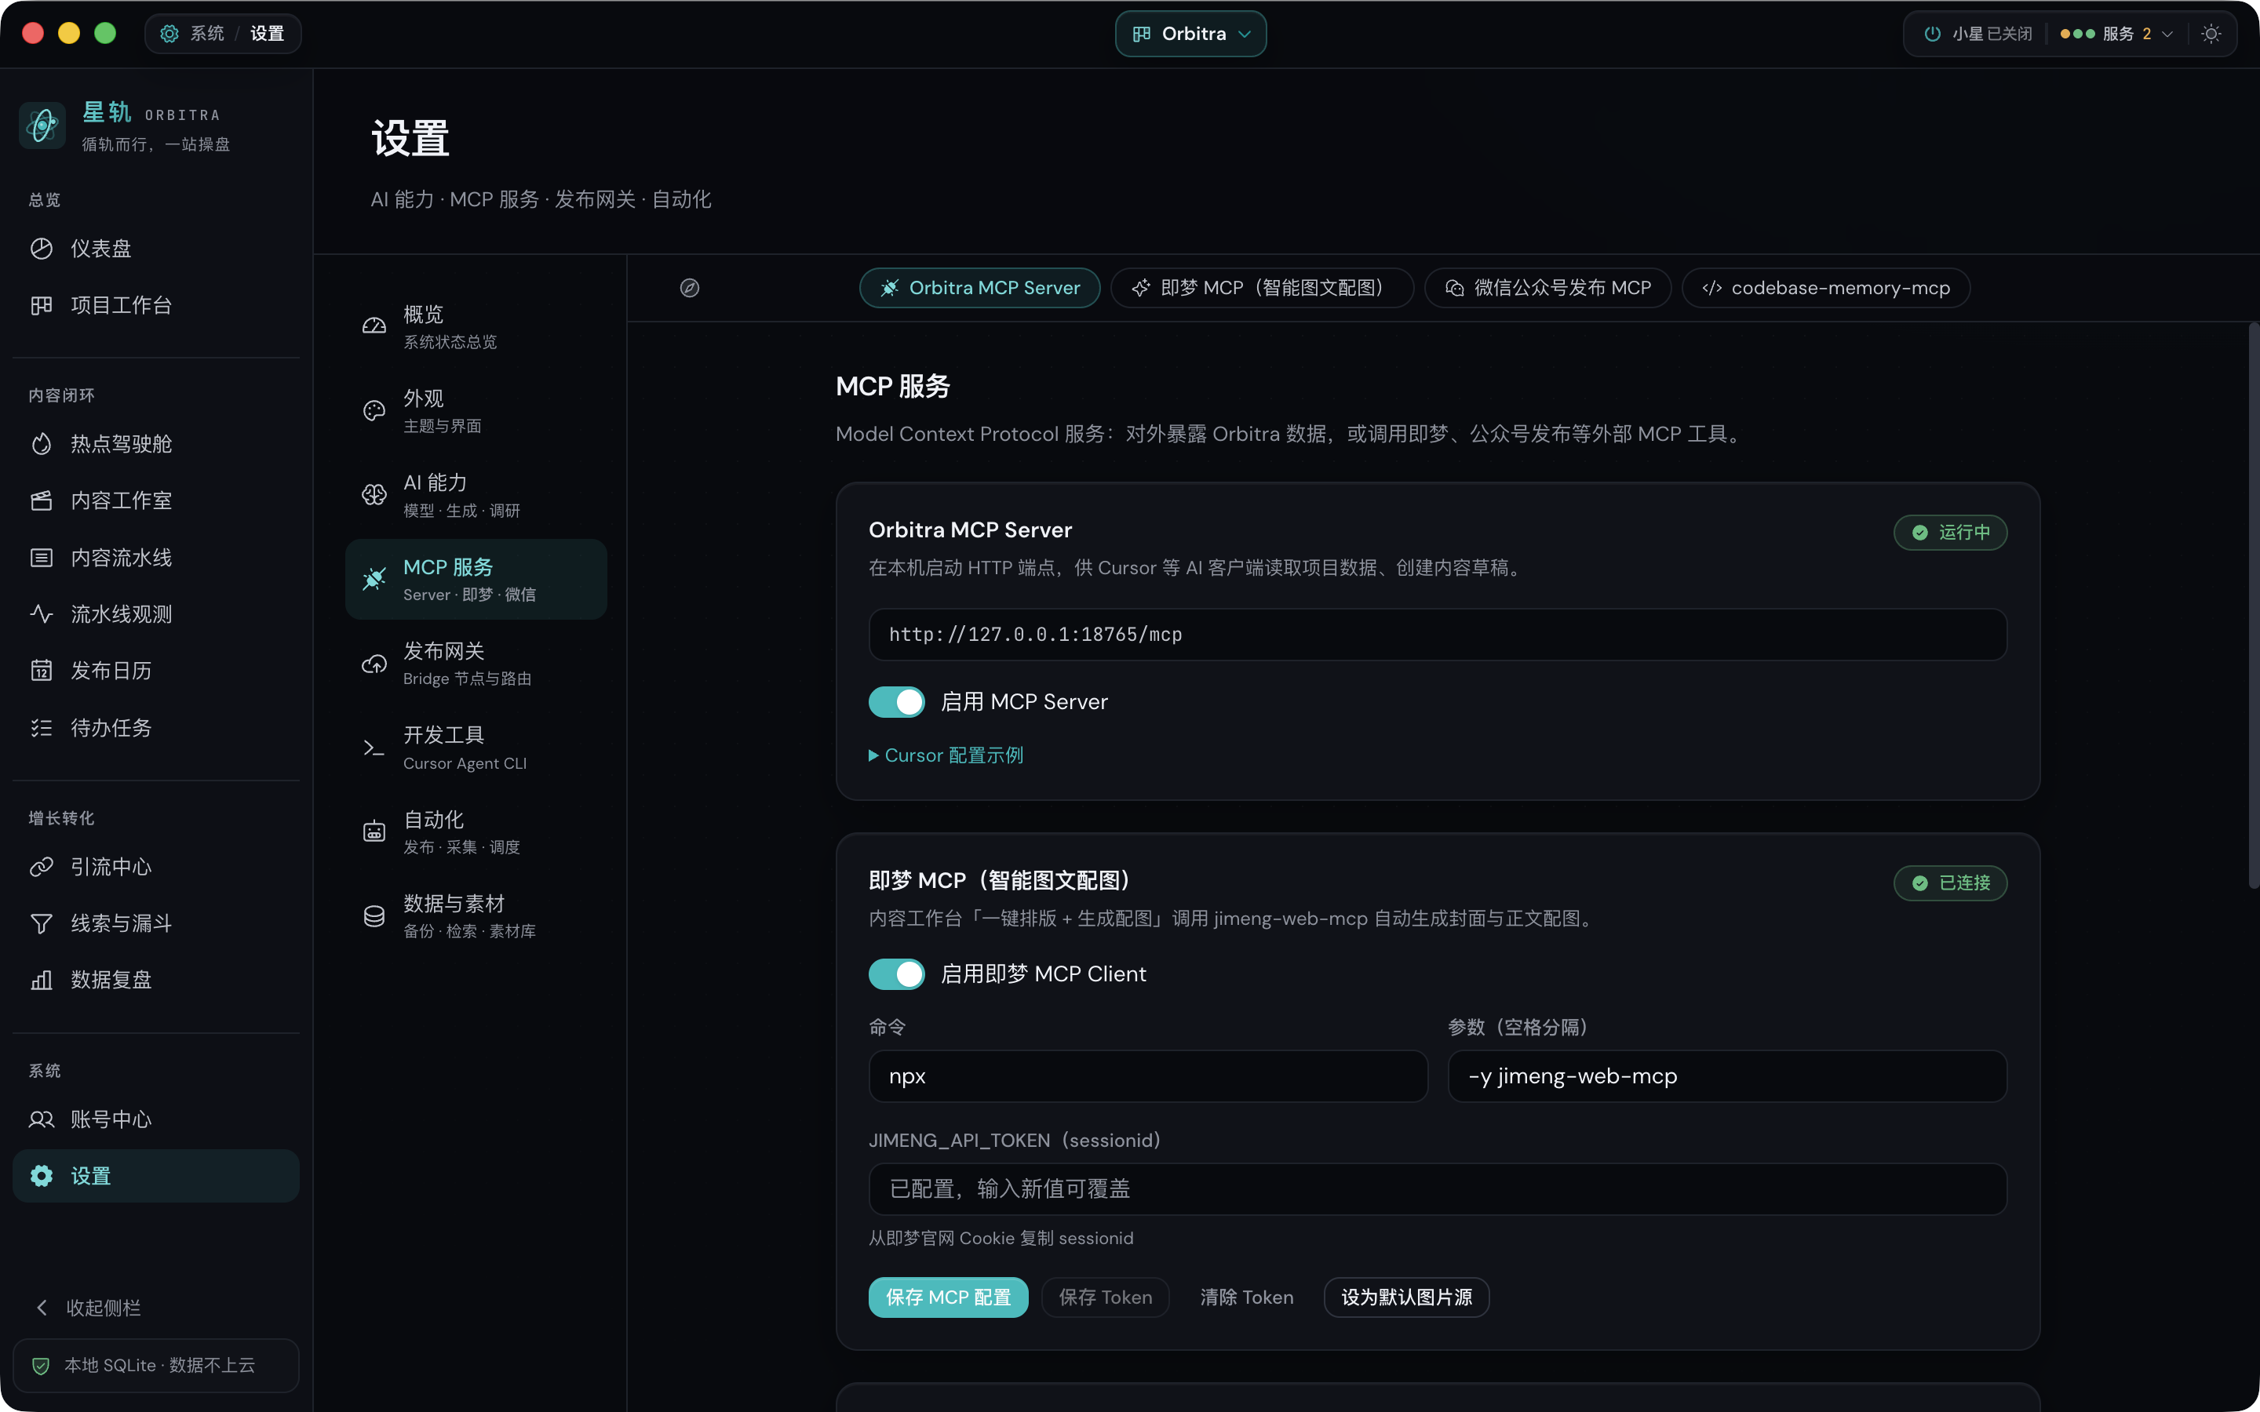The width and height of the screenshot is (2260, 1412).
Task: Open 线索与漏斗 funnel icon
Action: point(41,923)
